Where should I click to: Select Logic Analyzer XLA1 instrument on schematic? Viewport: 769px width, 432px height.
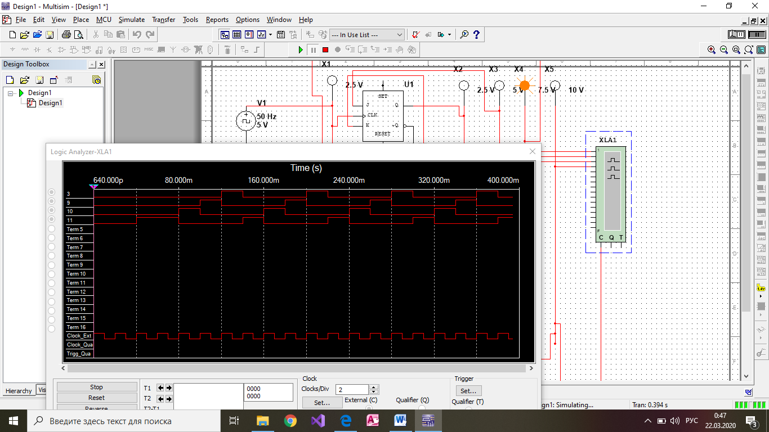(x=611, y=194)
